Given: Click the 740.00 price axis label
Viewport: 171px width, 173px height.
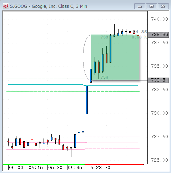Looking at the screenshot, I should point(160,19).
